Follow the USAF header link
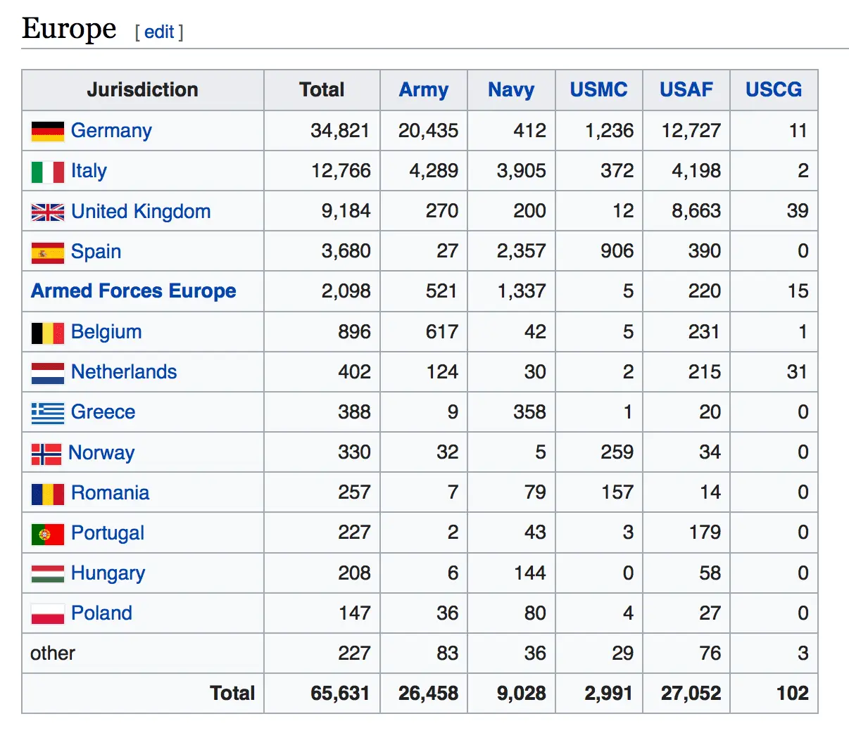Screen dimensions: 849x740 point(686,89)
